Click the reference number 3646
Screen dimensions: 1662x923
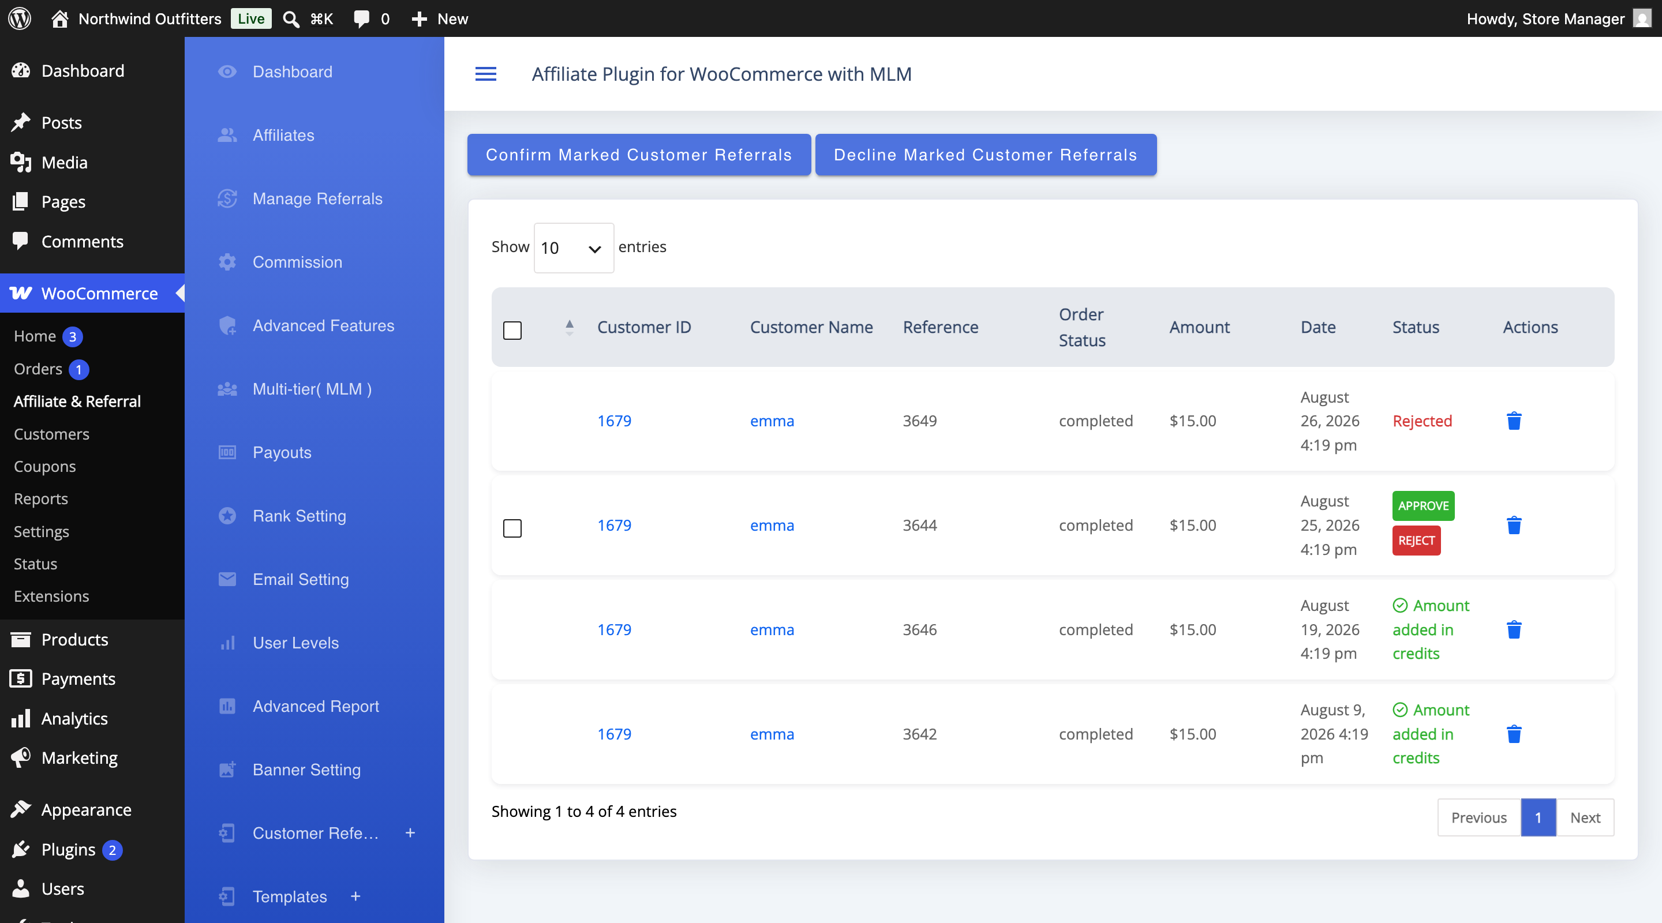(919, 629)
